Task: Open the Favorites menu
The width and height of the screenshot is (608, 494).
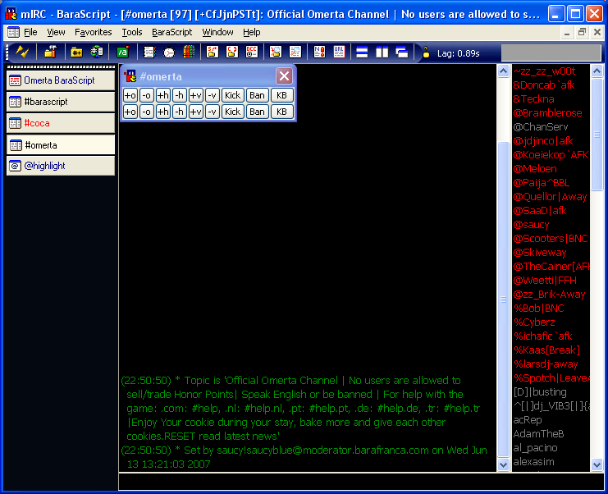Action: 93,32
